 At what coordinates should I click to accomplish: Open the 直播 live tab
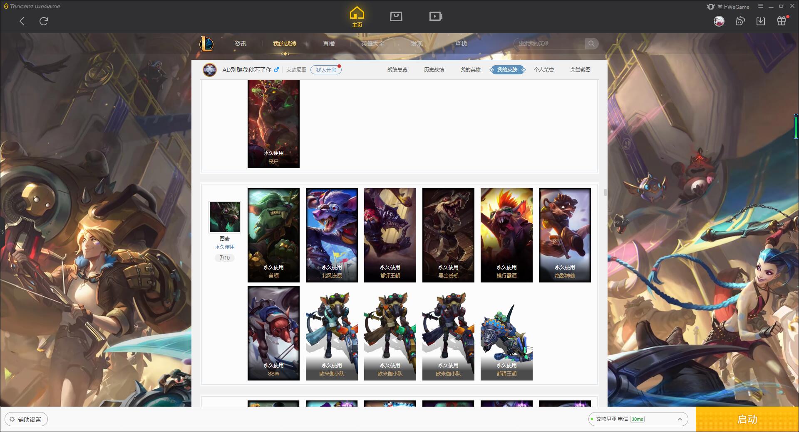pos(329,44)
